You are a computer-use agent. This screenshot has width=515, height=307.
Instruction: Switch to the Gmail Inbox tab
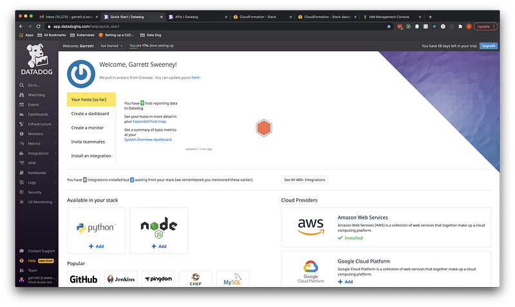pos(68,17)
